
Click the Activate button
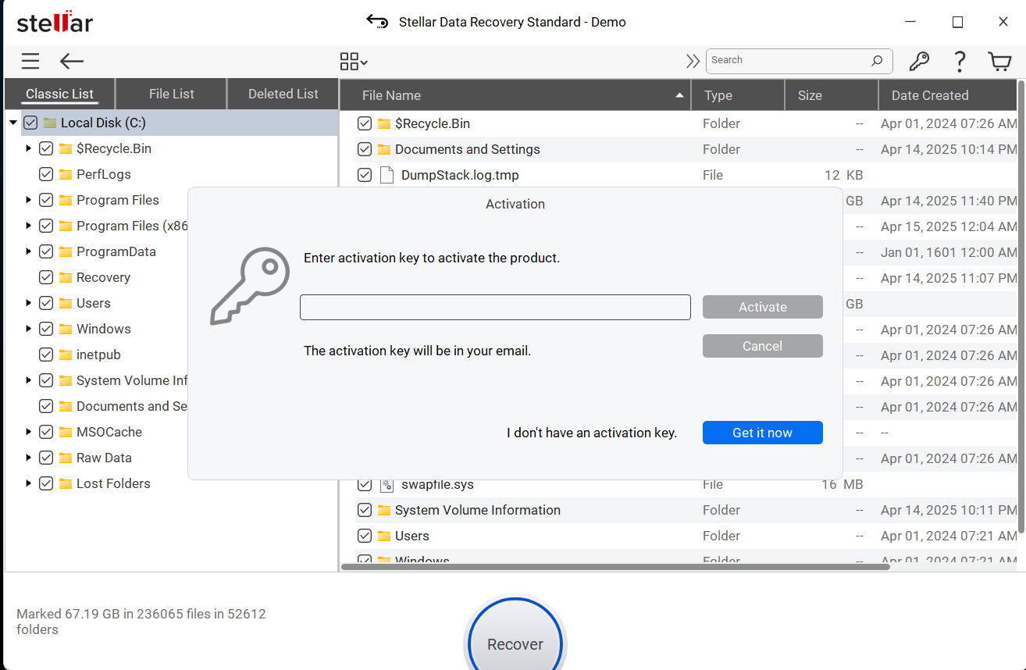point(763,307)
